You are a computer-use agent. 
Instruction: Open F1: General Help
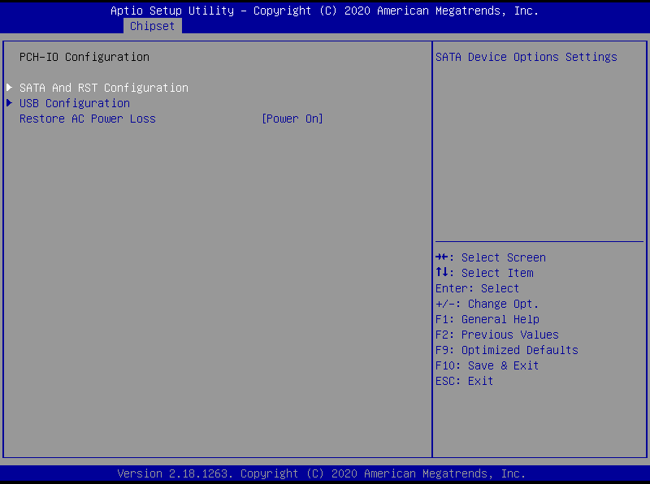tap(487, 319)
